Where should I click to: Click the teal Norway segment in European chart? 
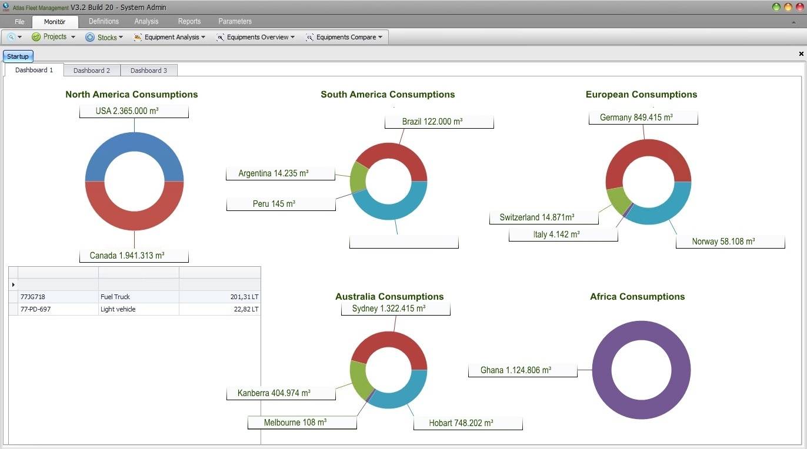pos(668,210)
